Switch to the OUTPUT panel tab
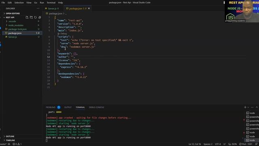 point(68,107)
